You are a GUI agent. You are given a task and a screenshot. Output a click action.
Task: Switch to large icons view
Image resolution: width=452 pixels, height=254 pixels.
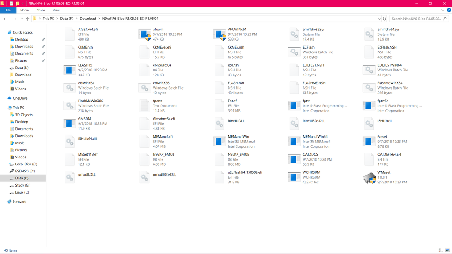click(448, 250)
